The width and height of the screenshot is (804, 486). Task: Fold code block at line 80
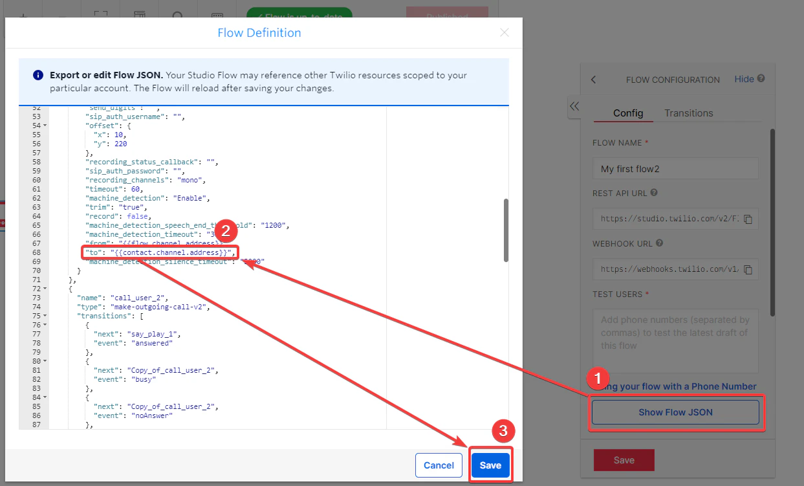point(44,361)
